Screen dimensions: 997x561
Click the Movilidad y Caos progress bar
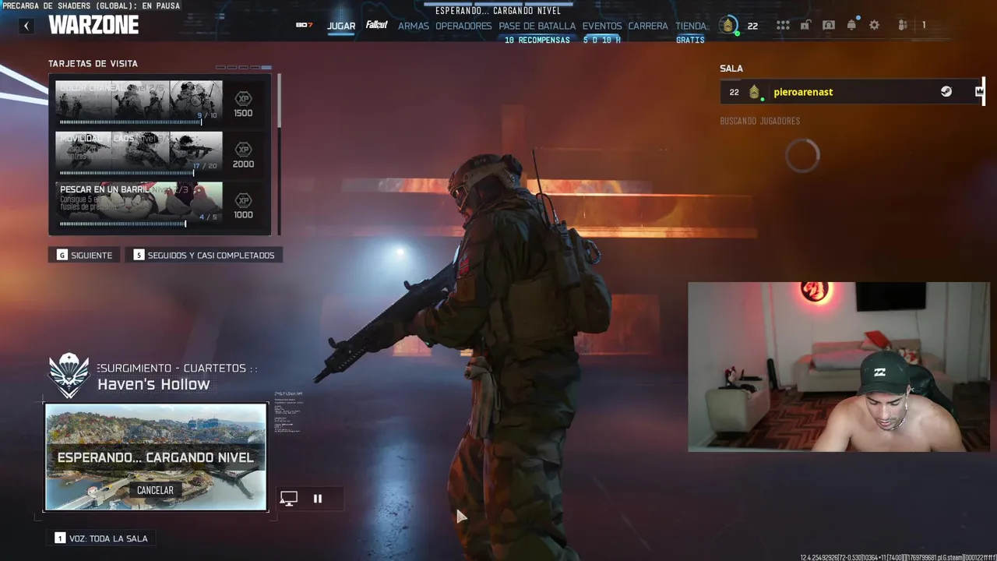click(x=127, y=173)
